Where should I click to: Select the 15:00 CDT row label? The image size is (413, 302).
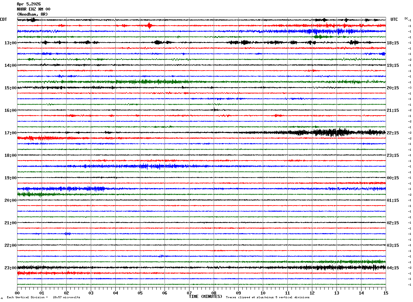(11, 88)
